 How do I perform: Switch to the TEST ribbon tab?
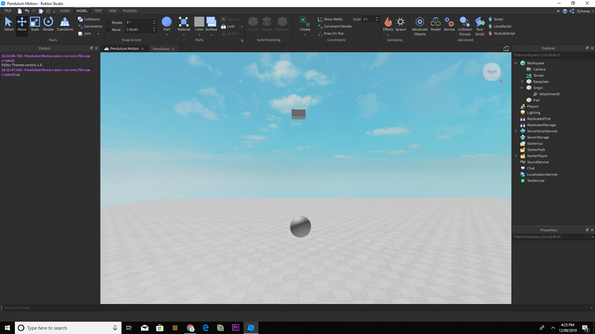[x=97, y=10]
